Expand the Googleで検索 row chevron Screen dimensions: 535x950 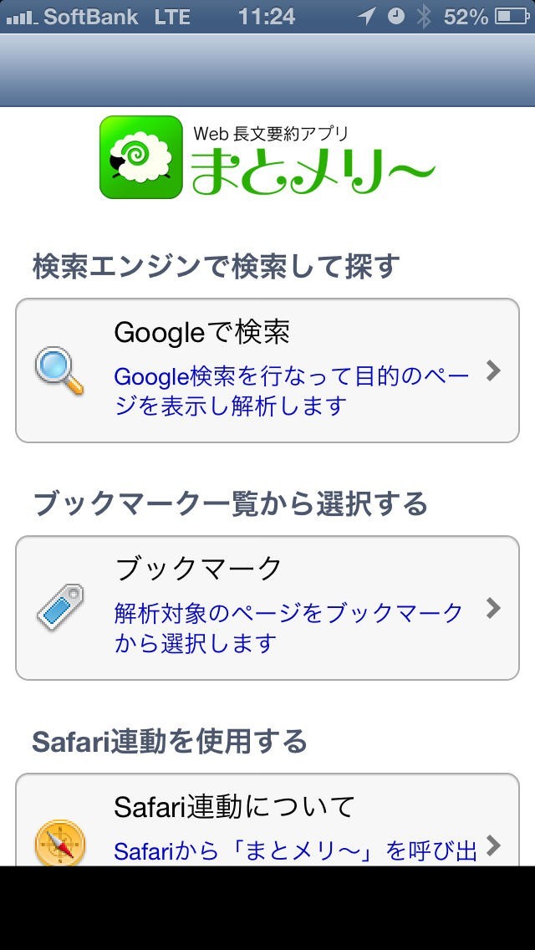coord(493,370)
